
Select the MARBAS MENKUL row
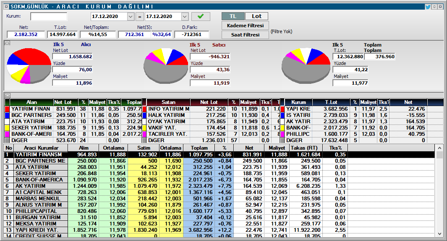point(220,198)
